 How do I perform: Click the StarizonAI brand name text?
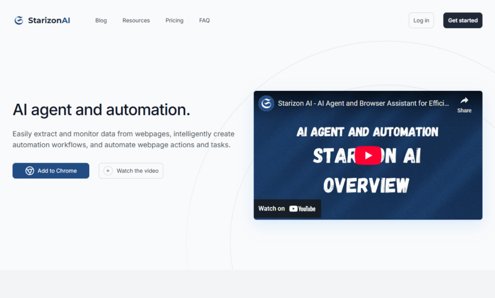[x=49, y=20]
